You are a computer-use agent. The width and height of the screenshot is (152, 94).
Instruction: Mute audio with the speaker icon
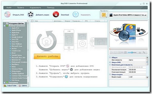pyautogui.click(x=125, y=52)
